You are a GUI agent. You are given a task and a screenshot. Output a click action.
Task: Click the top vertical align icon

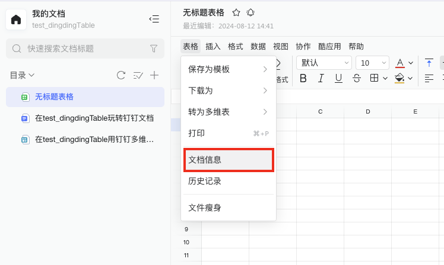coord(429,63)
